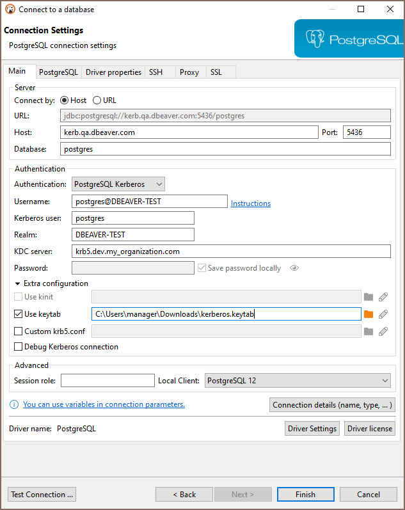Image resolution: width=405 pixels, height=510 pixels.
Task: Click the eye icon to show password
Action: 294,268
